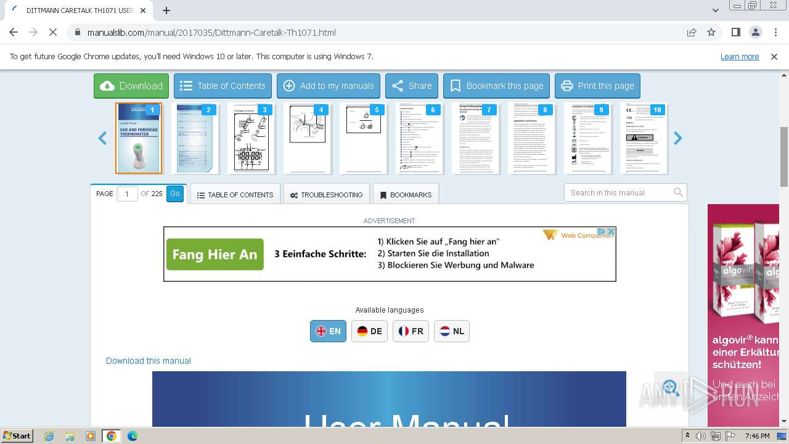The image size is (789, 444).
Task: Open page 10 thumbnail
Action: pos(644,138)
